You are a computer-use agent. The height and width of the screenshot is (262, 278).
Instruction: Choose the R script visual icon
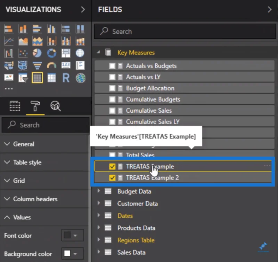[66, 78]
